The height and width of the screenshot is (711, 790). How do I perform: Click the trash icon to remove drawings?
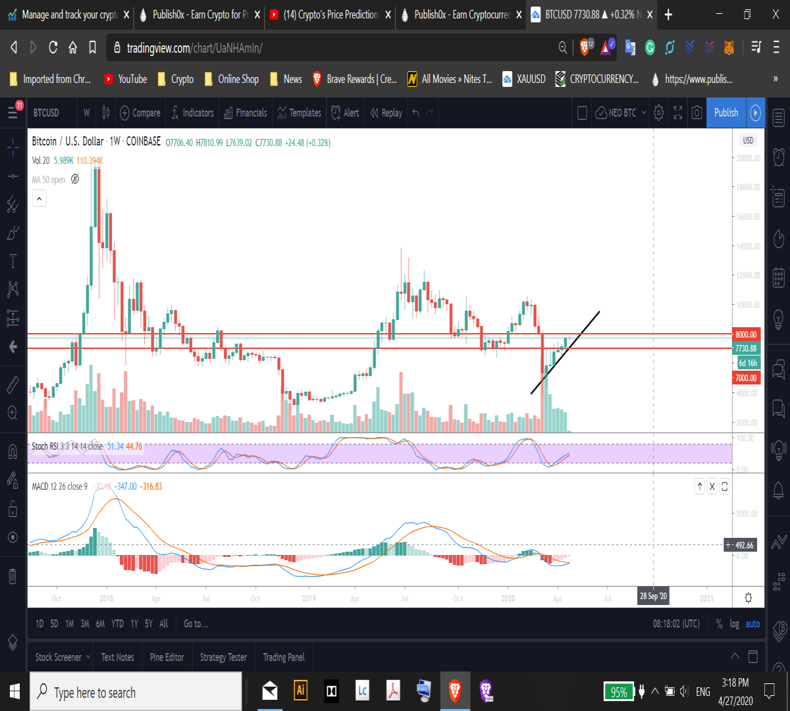(13, 577)
